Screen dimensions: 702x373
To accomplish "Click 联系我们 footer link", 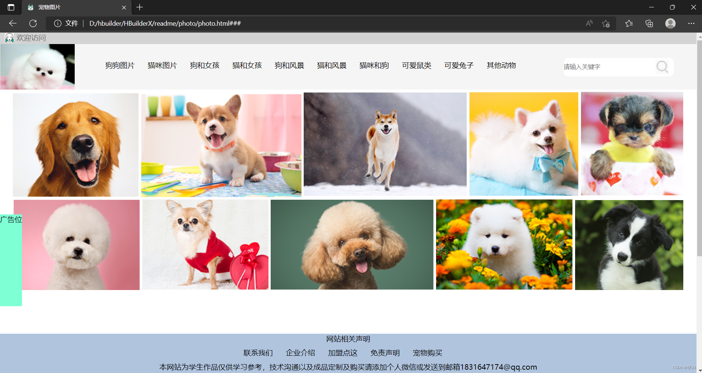I will click(x=258, y=353).
